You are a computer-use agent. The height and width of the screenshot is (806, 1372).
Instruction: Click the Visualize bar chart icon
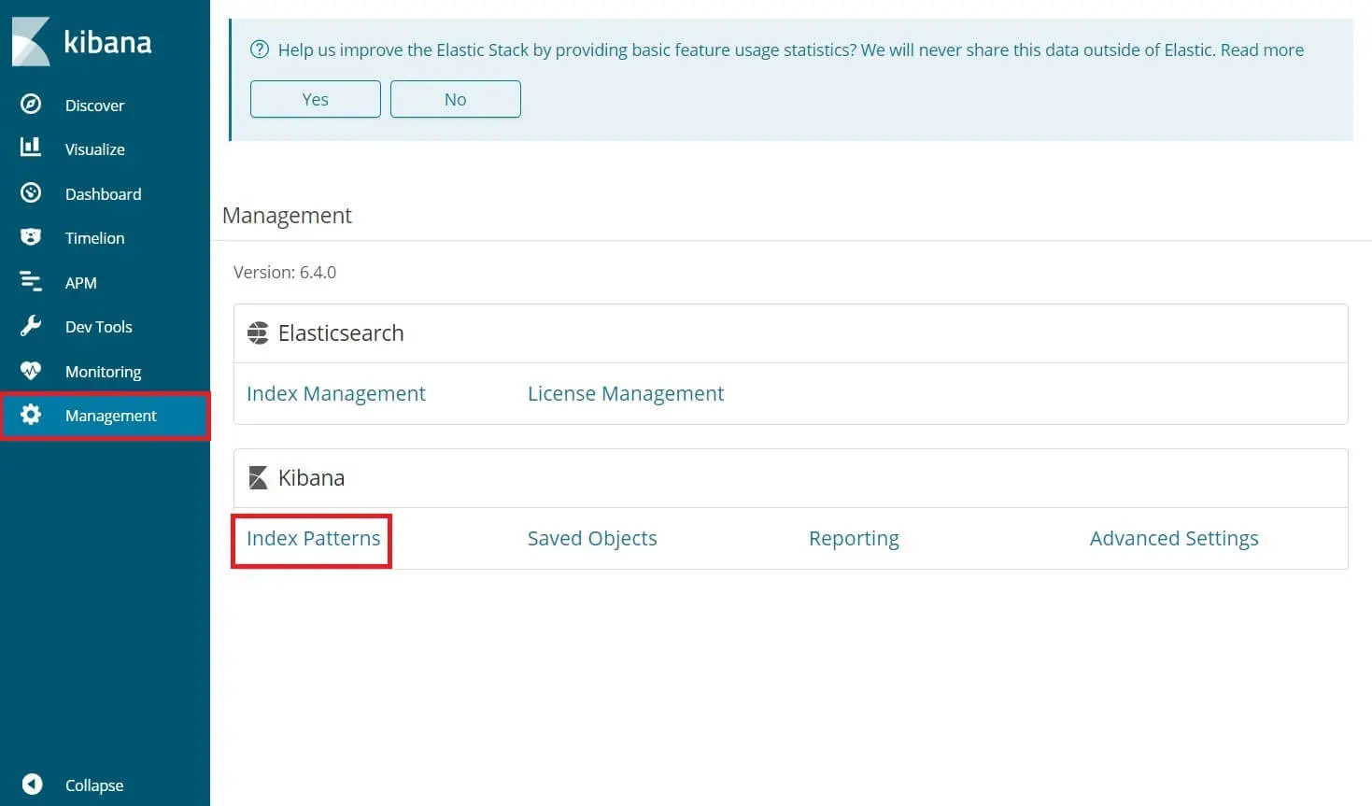pos(31,147)
